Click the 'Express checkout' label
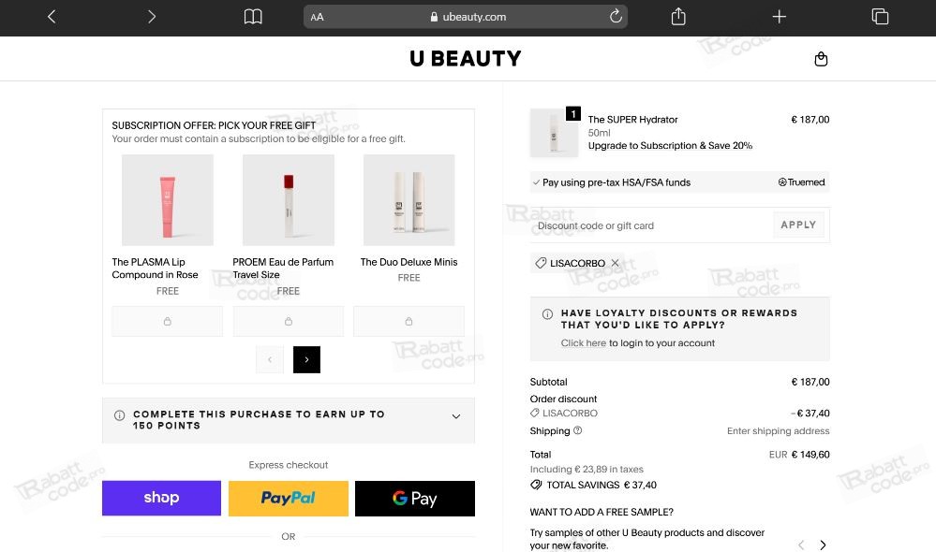This screenshot has width=936, height=552. 289,465
